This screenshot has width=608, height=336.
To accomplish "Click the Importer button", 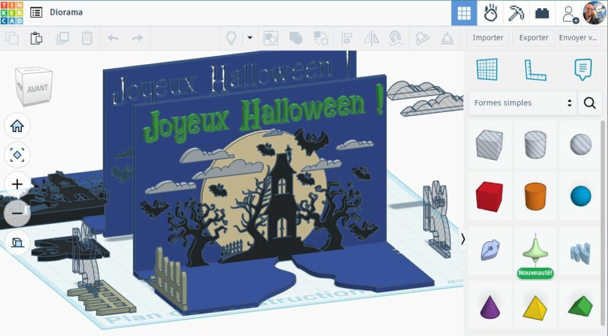I will tap(487, 38).
